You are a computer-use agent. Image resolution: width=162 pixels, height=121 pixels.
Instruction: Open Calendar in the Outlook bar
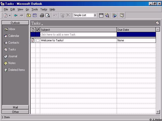[x=12, y=36]
